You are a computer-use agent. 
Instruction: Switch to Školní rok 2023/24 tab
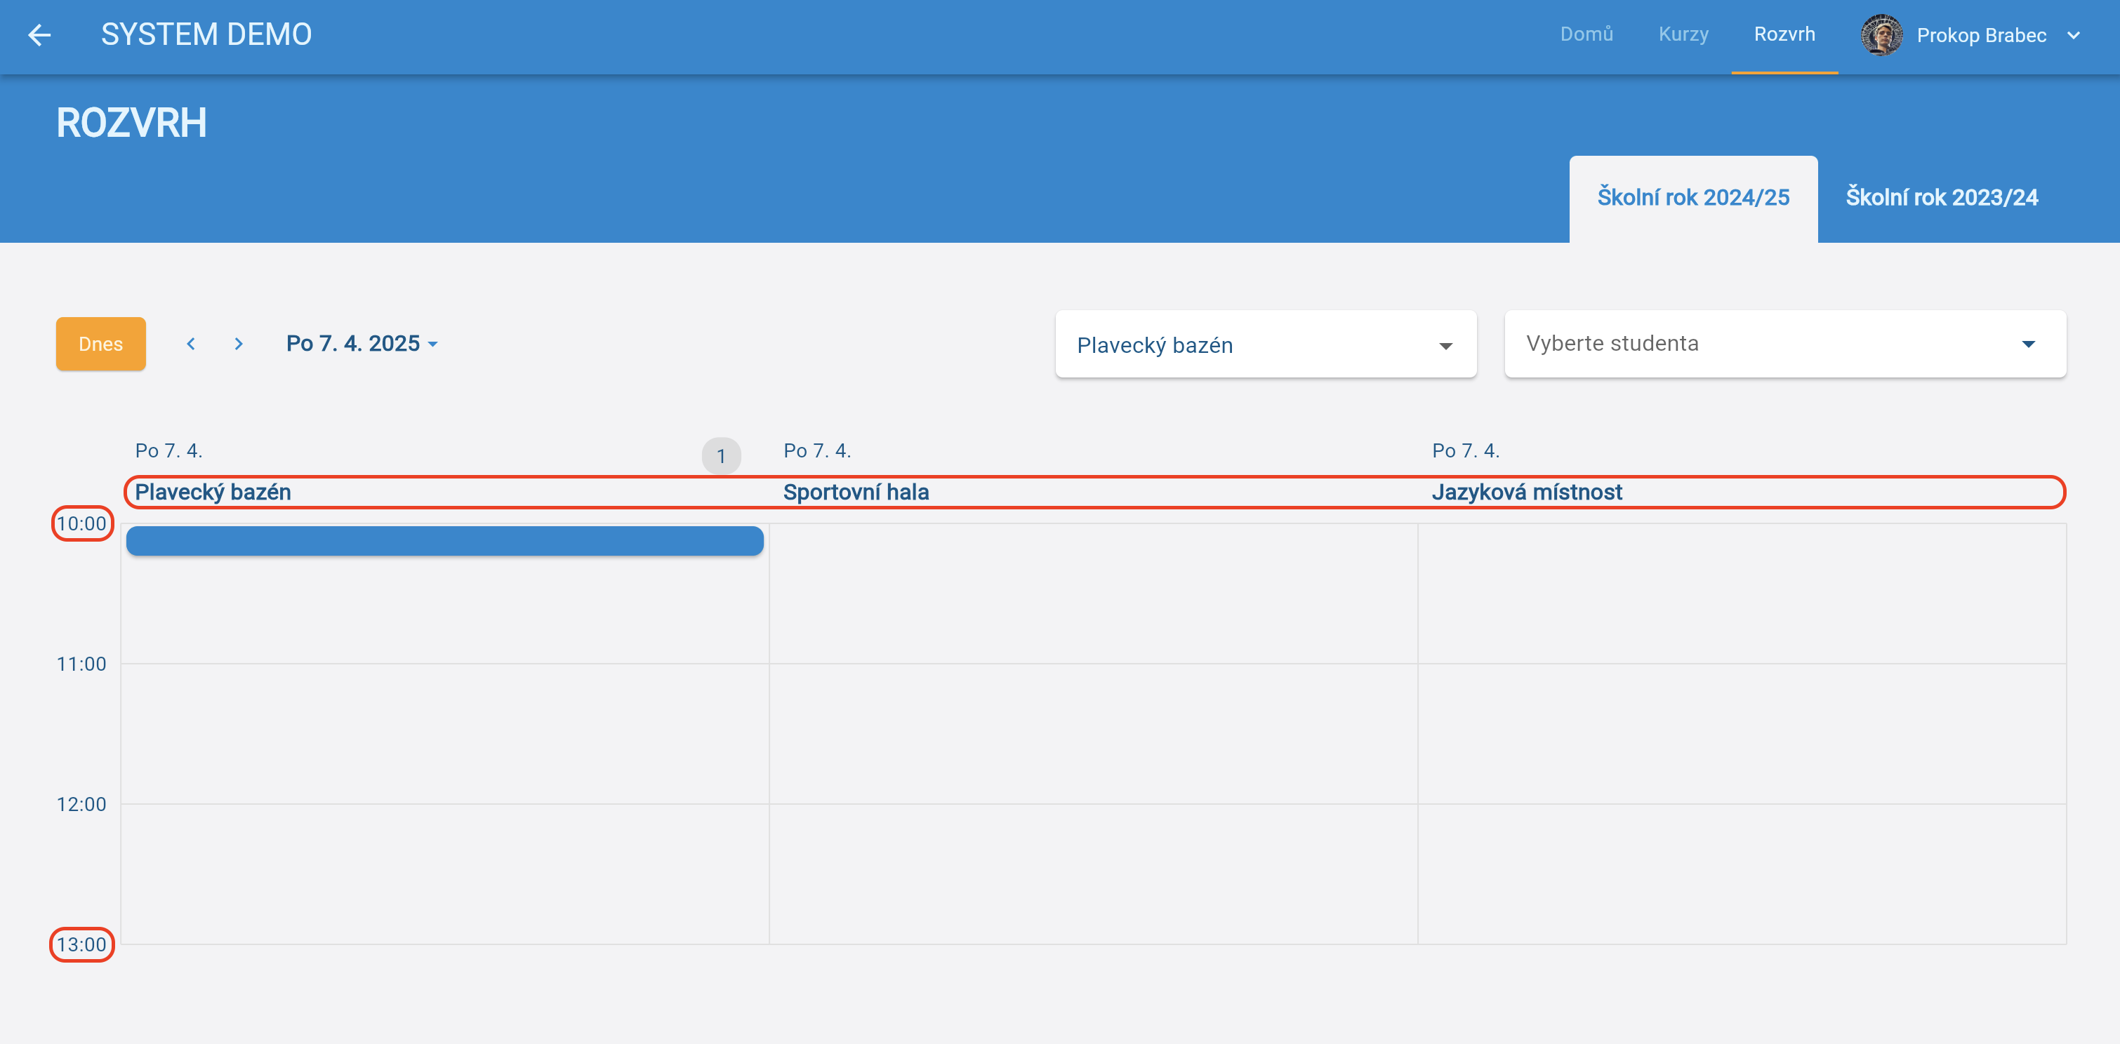click(x=1942, y=197)
